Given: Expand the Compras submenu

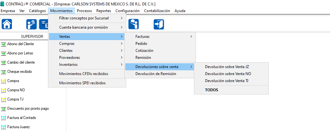Looking at the screenshot, I should coord(87,44).
